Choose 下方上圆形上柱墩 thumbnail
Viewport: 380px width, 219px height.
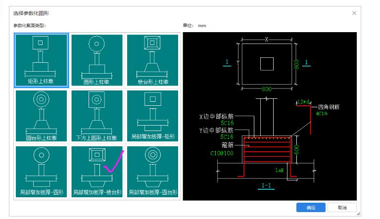(x=97, y=116)
